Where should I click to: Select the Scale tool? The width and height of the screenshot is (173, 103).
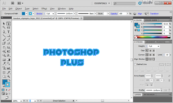click(8, 48)
